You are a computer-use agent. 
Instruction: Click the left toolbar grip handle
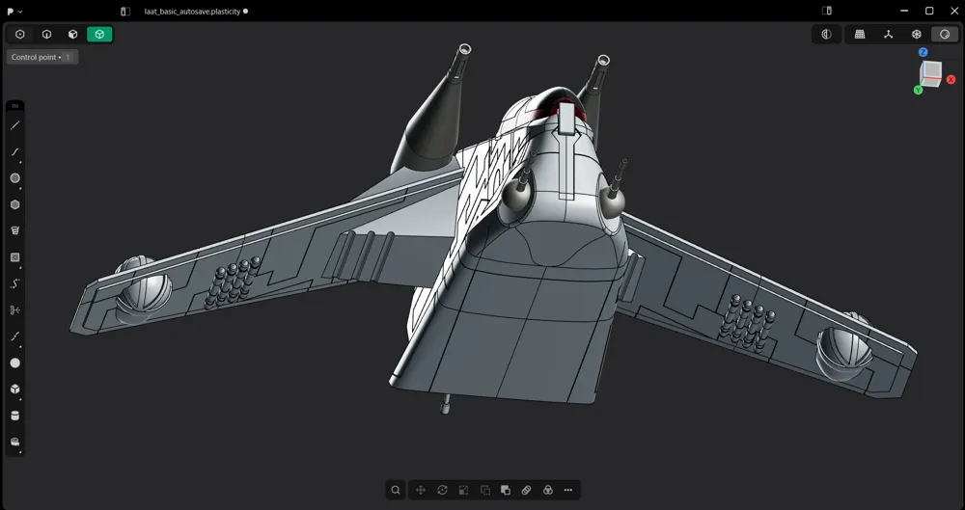[x=15, y=106]
